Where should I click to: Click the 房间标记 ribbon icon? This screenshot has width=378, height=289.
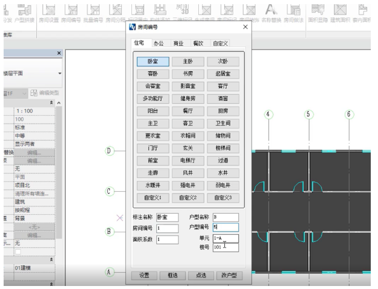tap(227, 11)
